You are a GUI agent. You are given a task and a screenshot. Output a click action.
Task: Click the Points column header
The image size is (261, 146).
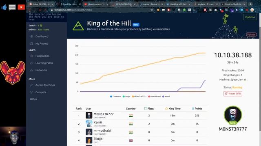197,109
